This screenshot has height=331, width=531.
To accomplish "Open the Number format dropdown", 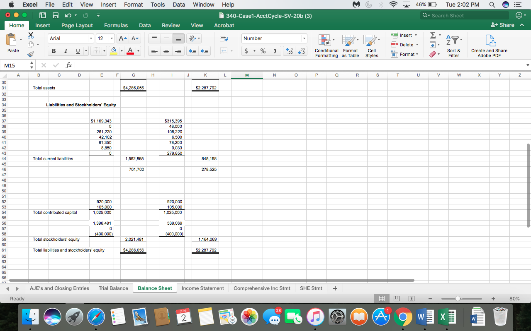I will click(x=303, y=38).
